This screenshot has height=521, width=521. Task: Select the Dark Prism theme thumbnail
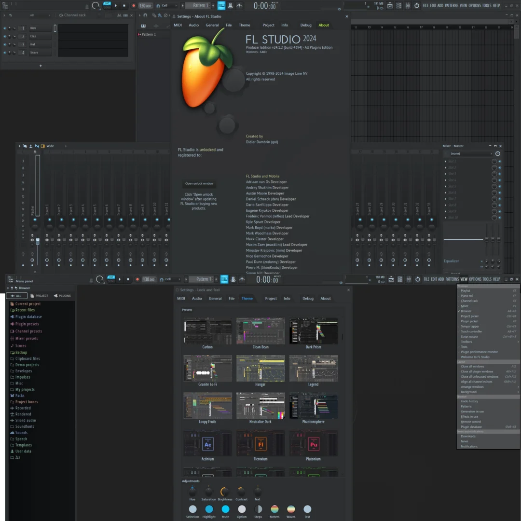pos(313,331)
